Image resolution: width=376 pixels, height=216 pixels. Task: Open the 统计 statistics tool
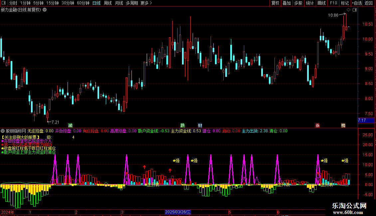309,3
